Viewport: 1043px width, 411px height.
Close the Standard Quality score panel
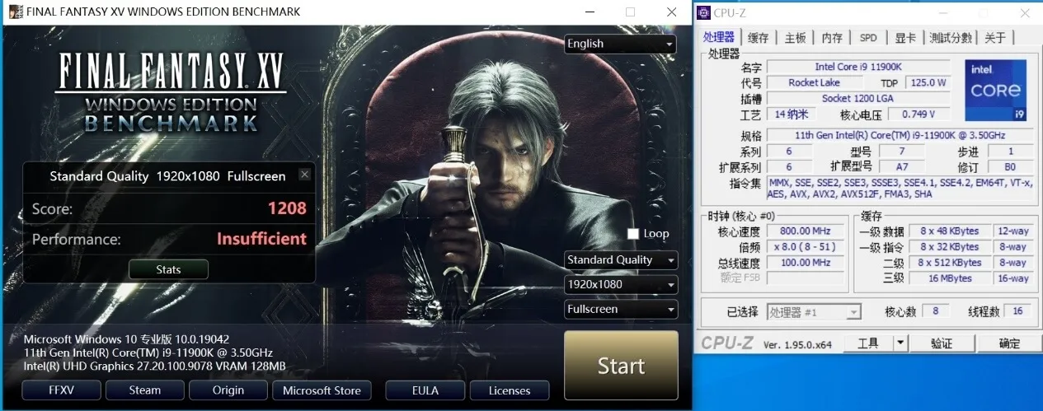pyautogui.click(x=304, y=175)
